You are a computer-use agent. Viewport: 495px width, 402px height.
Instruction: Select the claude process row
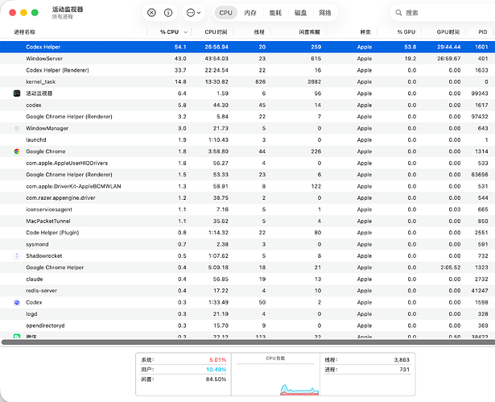(x=248, y=279)
